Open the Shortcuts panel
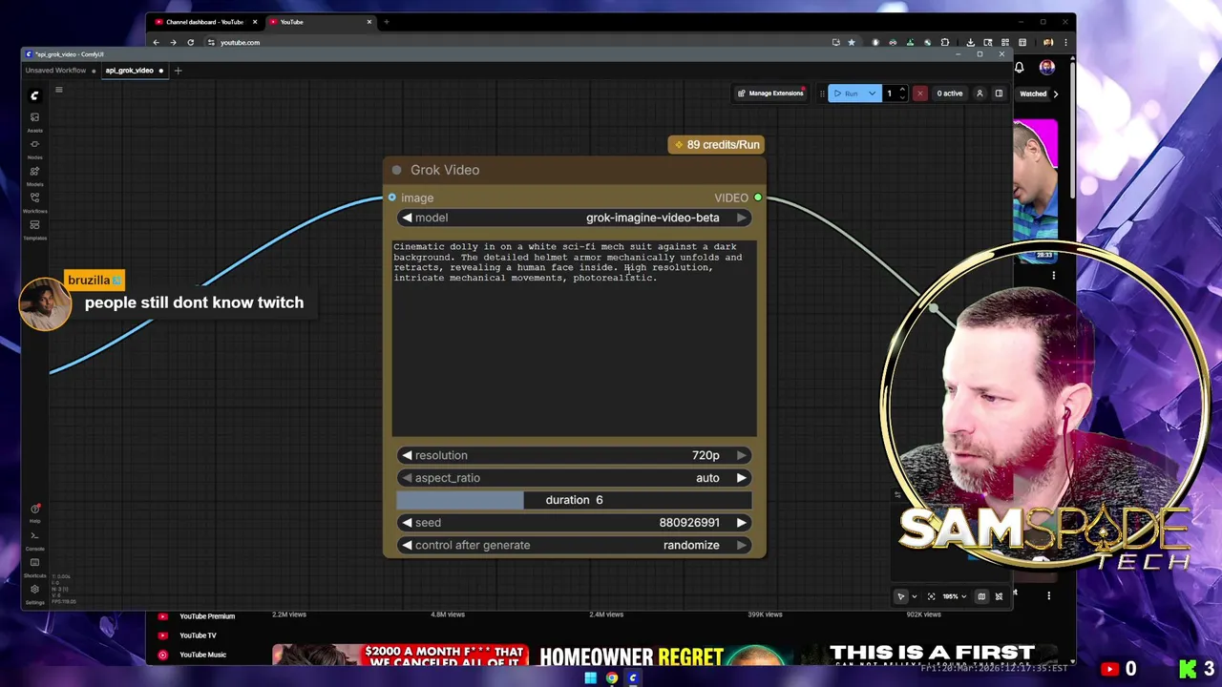The width and height of the screenshot is (1222, 687). [34, 566]
